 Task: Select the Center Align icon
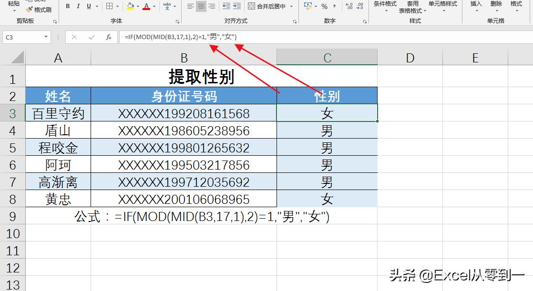(202, 6)
